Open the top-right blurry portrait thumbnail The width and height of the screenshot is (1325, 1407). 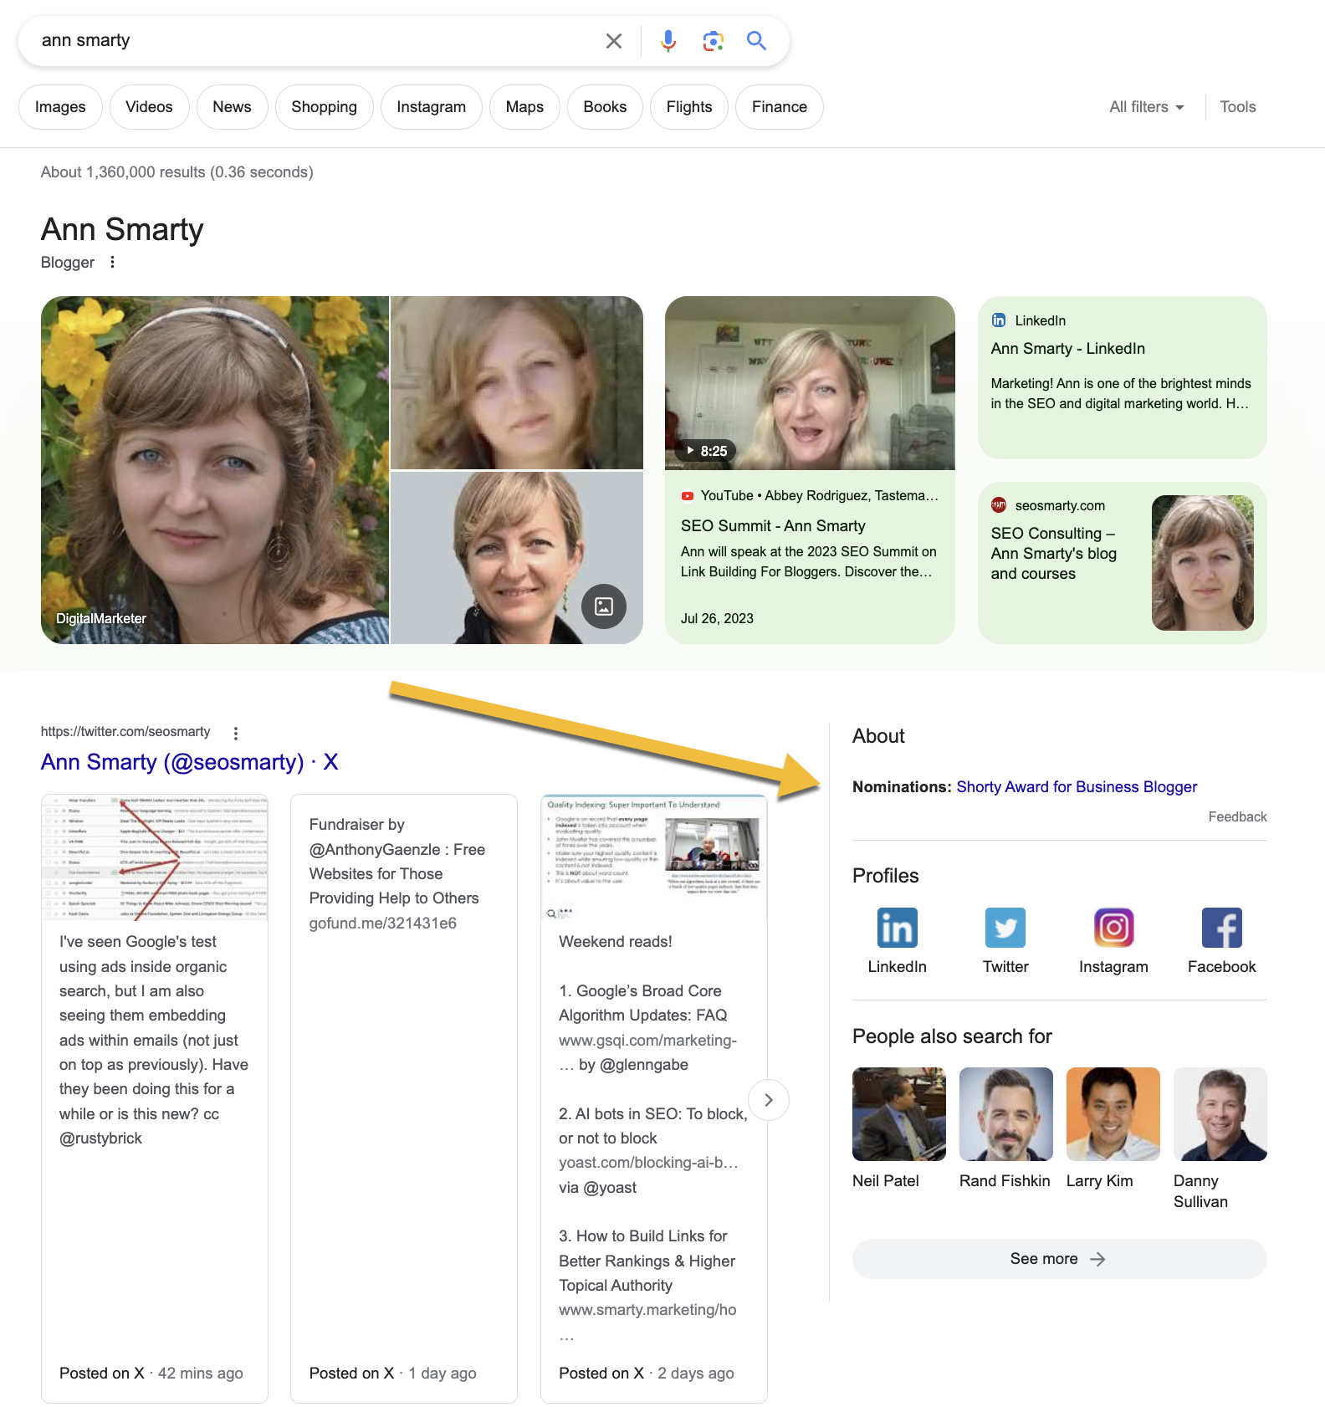tap(517, 382)
